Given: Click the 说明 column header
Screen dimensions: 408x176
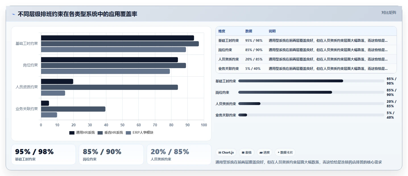Looking at the screenshot, I should coord(272,31).
